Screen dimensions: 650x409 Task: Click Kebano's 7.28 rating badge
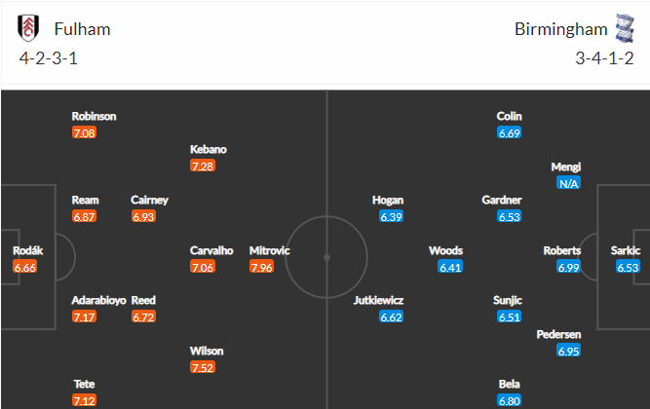point(203,167)
